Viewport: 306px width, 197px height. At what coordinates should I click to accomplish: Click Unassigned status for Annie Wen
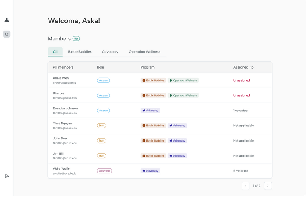242,80
